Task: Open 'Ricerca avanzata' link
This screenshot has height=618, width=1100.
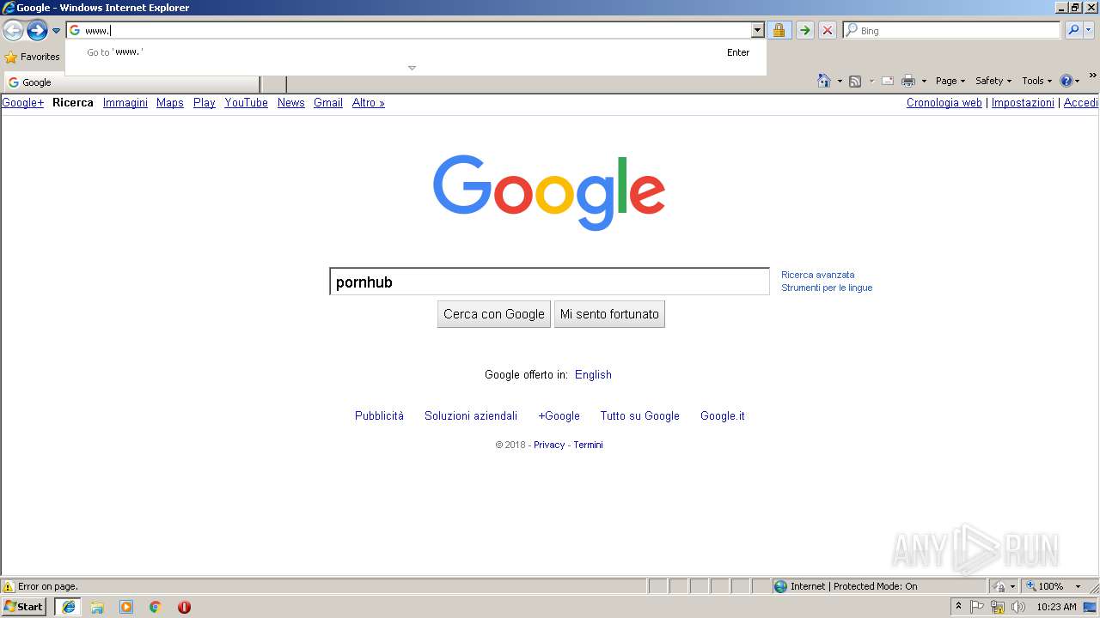Action: click(x=818, y=275)
